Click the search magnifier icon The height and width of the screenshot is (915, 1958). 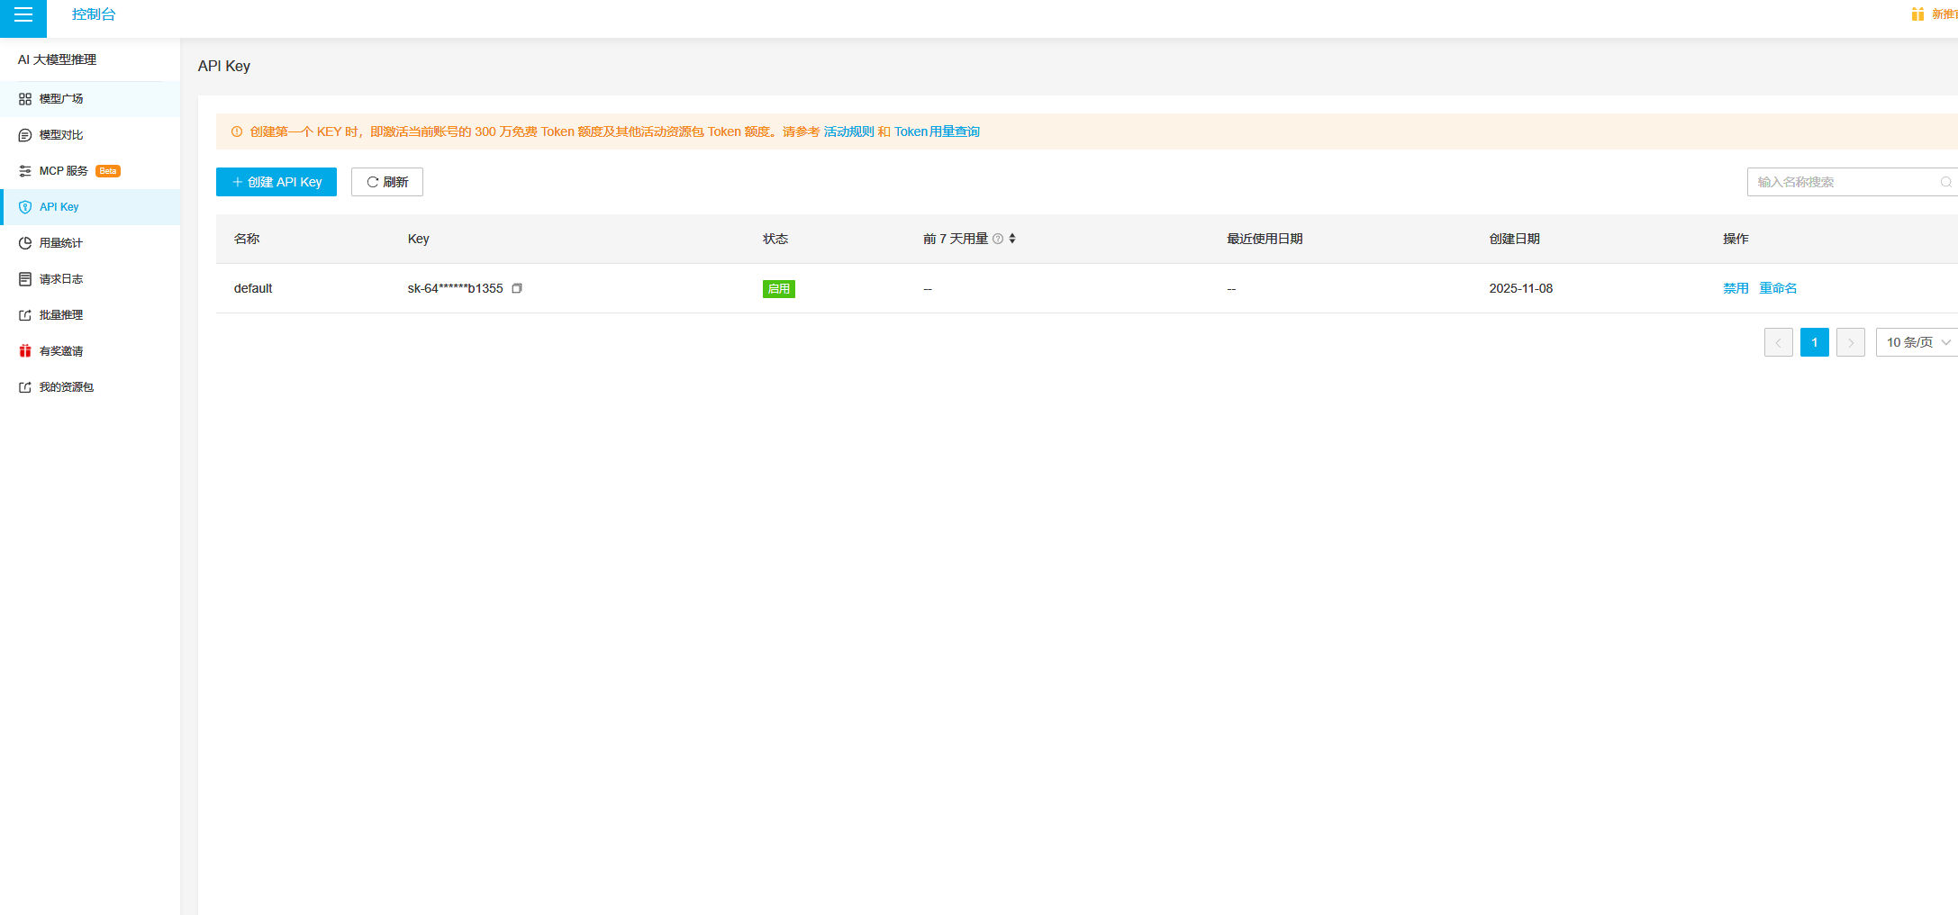pyautogui.click(x=1945, y=182)
